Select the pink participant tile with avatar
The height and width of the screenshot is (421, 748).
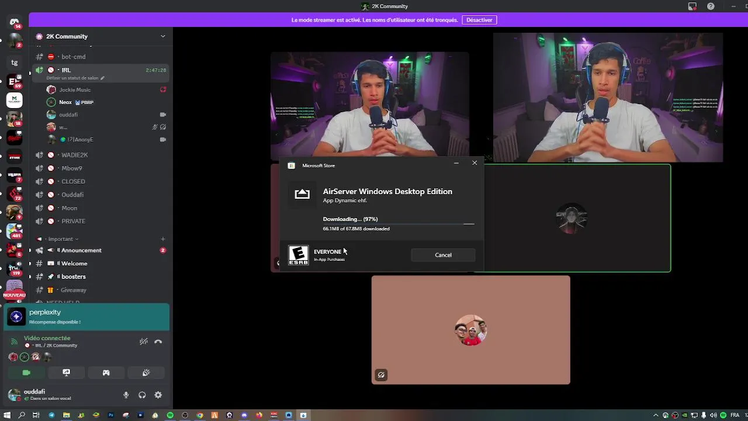point(470,330)
